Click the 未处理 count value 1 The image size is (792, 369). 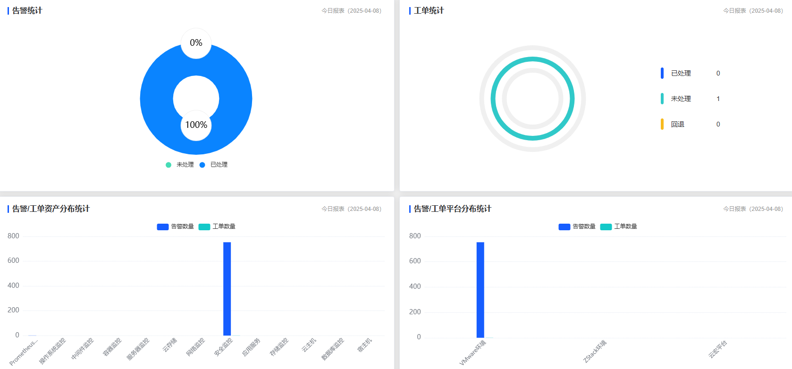(718, 99)
